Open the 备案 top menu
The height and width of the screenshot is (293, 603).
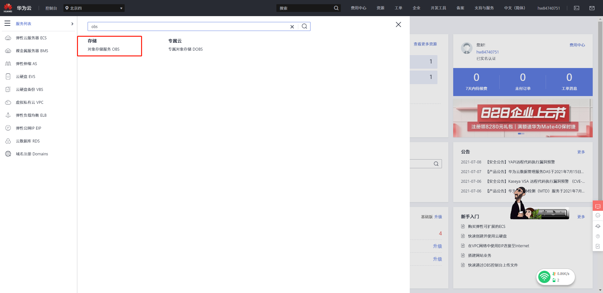pyautogui.click(x=460, y=8)
